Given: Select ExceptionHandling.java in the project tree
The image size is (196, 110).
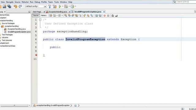Looking at the screenshot, I should point(17,29).
